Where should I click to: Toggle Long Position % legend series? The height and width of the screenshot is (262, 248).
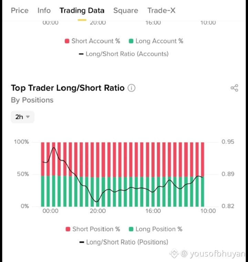coord(156,229)
